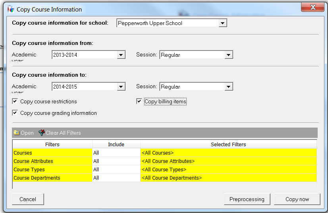Open the school dropdown showing Pepperworth Upper School

(222, 23)
